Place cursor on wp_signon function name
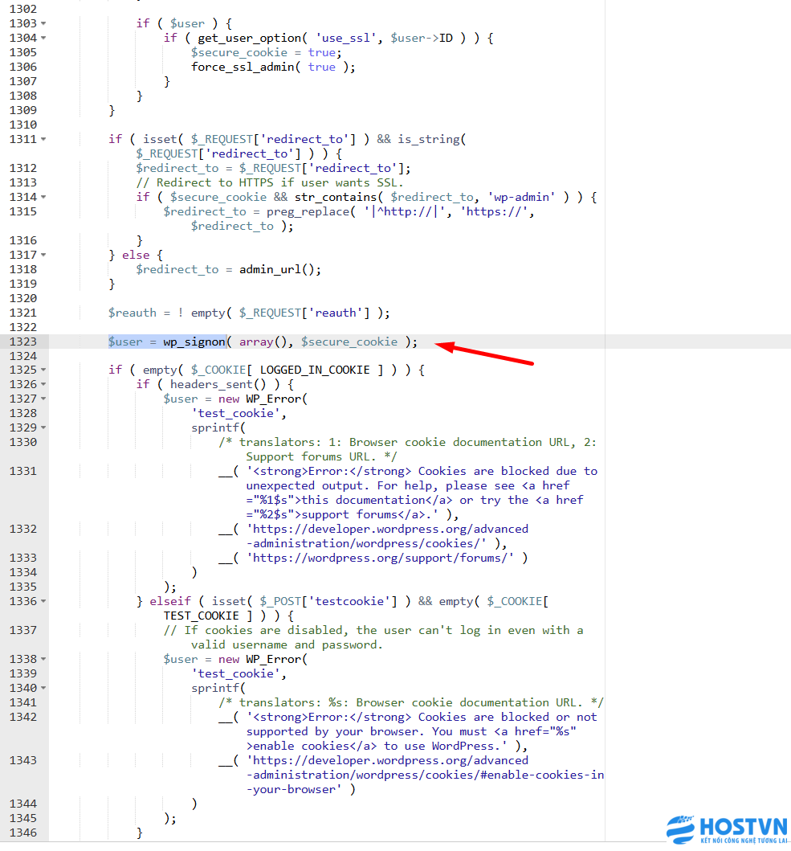The image size is (791, 851). (x=194, y=342)
